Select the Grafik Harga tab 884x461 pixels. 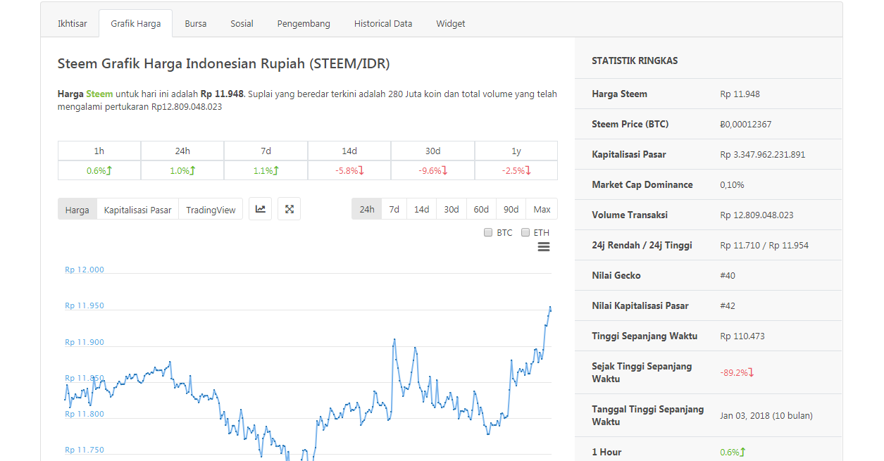point(136,23)
